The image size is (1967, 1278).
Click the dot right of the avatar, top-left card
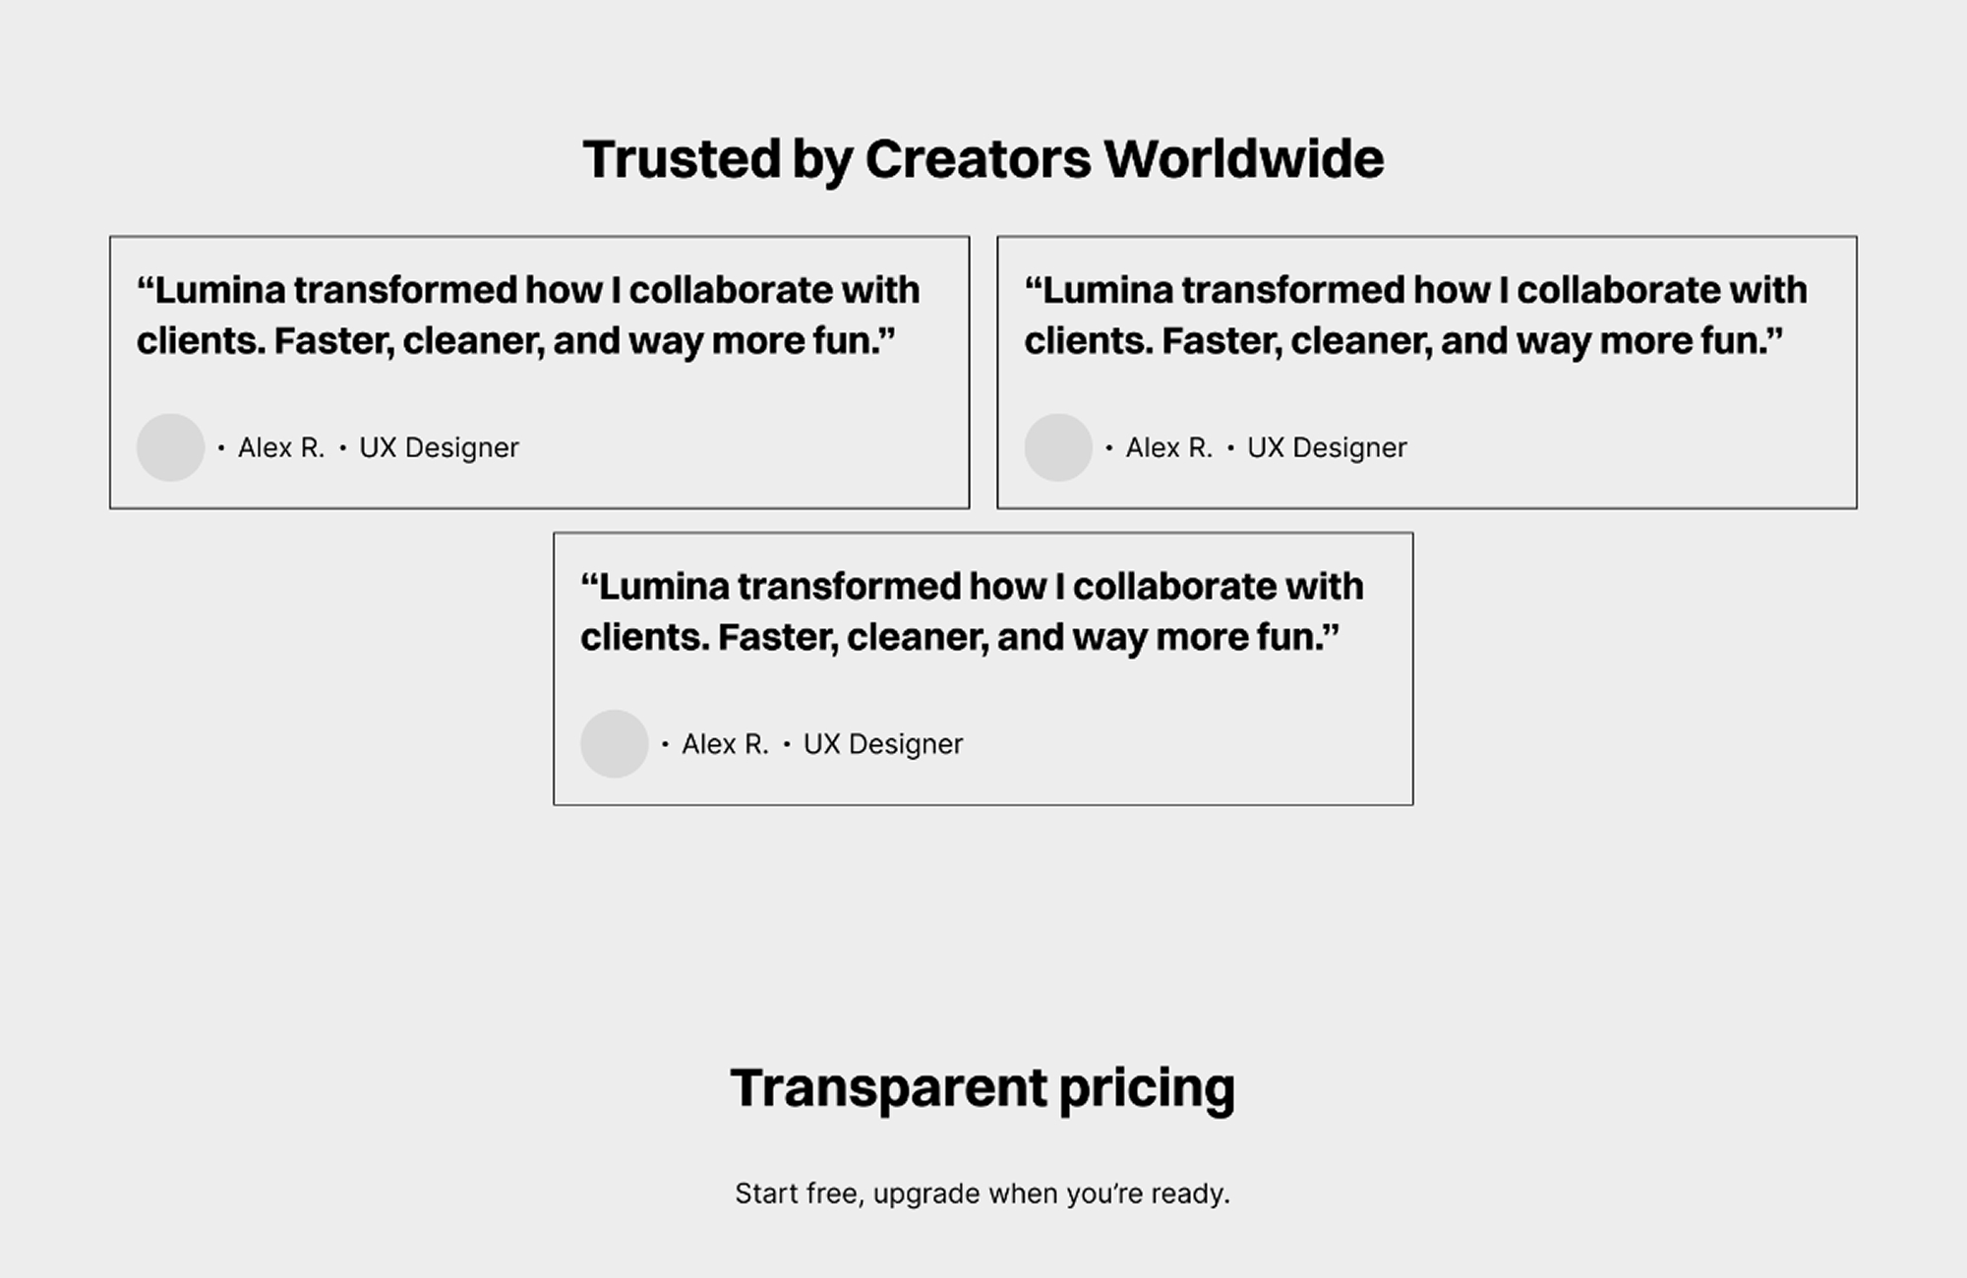coord(221,448)
